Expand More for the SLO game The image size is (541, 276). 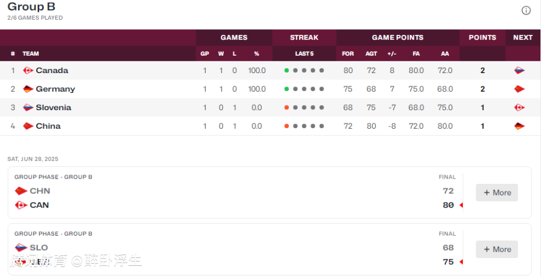(x=497, y=249)
